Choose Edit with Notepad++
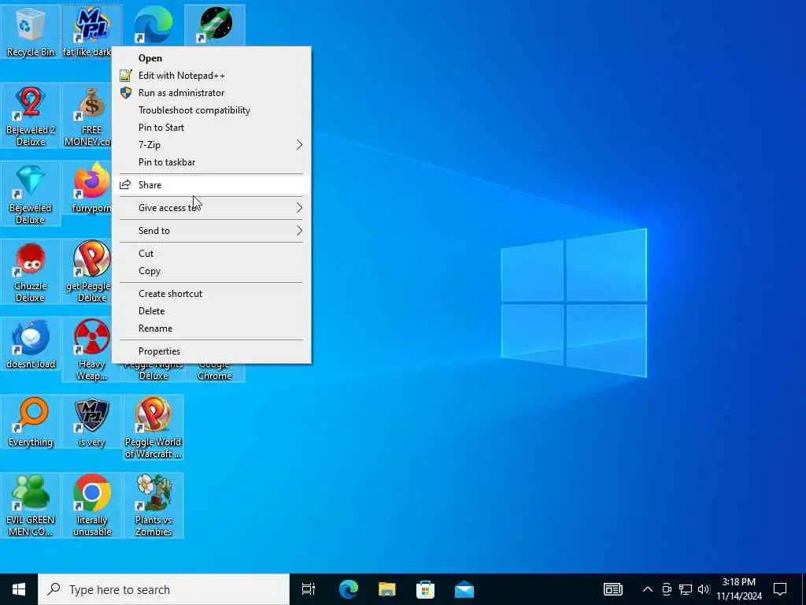Image resolution: width=806 pixels, height=605 pixels. click(x=211, y=76)
